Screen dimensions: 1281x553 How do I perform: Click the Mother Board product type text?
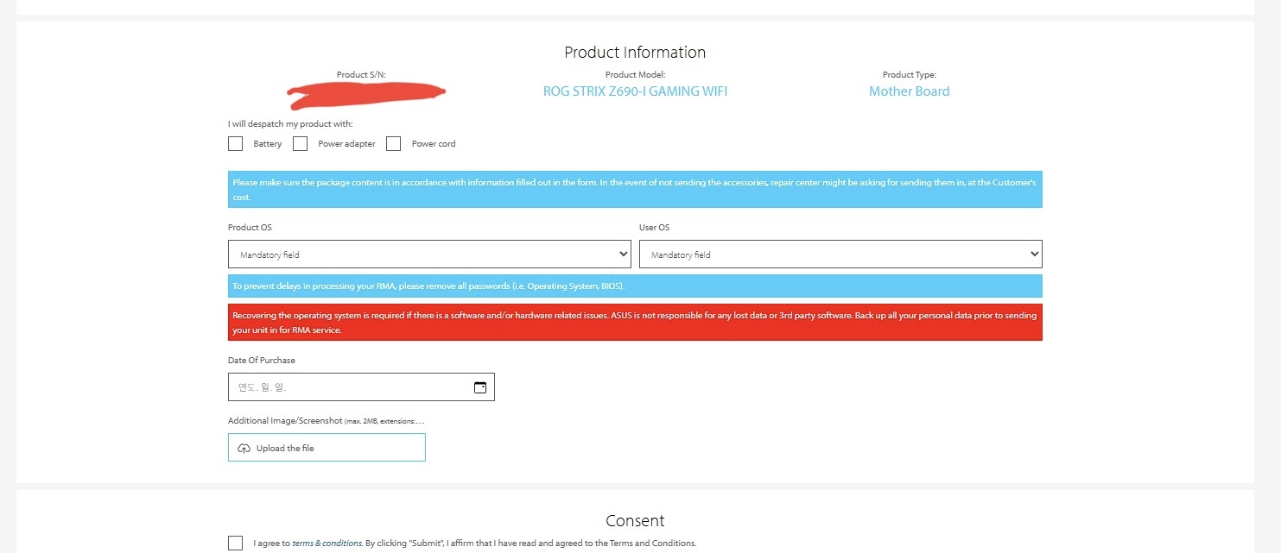click(909, 91)
